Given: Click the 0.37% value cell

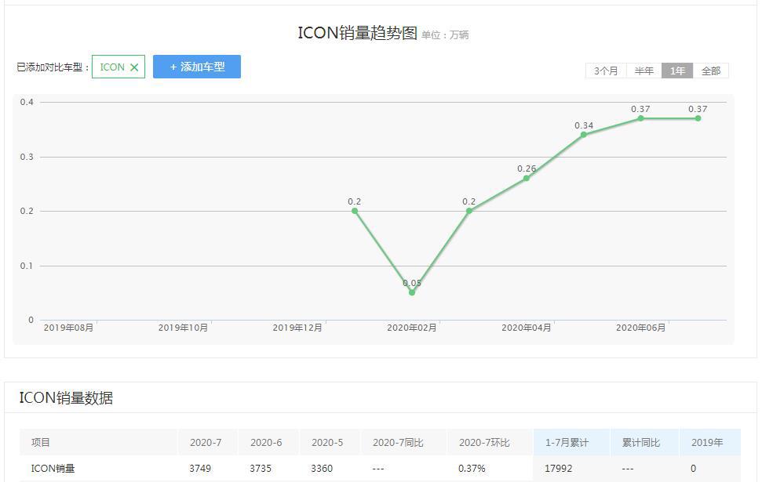Looking at the screenshot, I should [472, 469].
